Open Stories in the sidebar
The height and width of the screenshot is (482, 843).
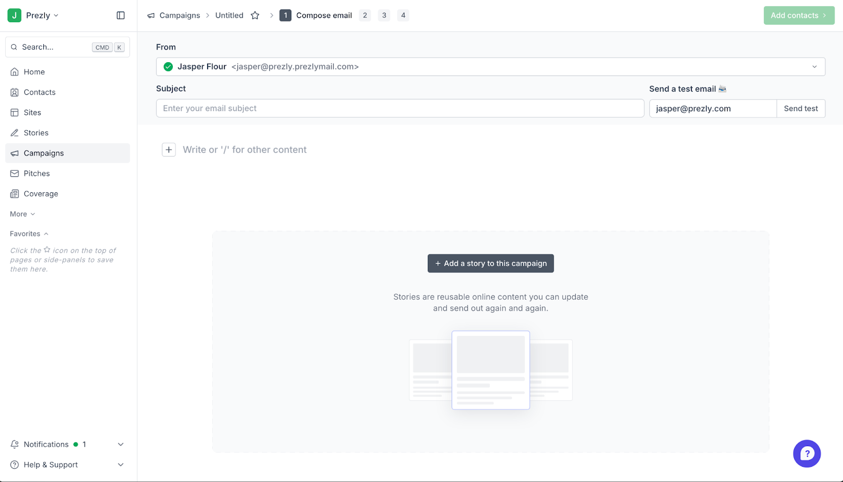point(36,133)
